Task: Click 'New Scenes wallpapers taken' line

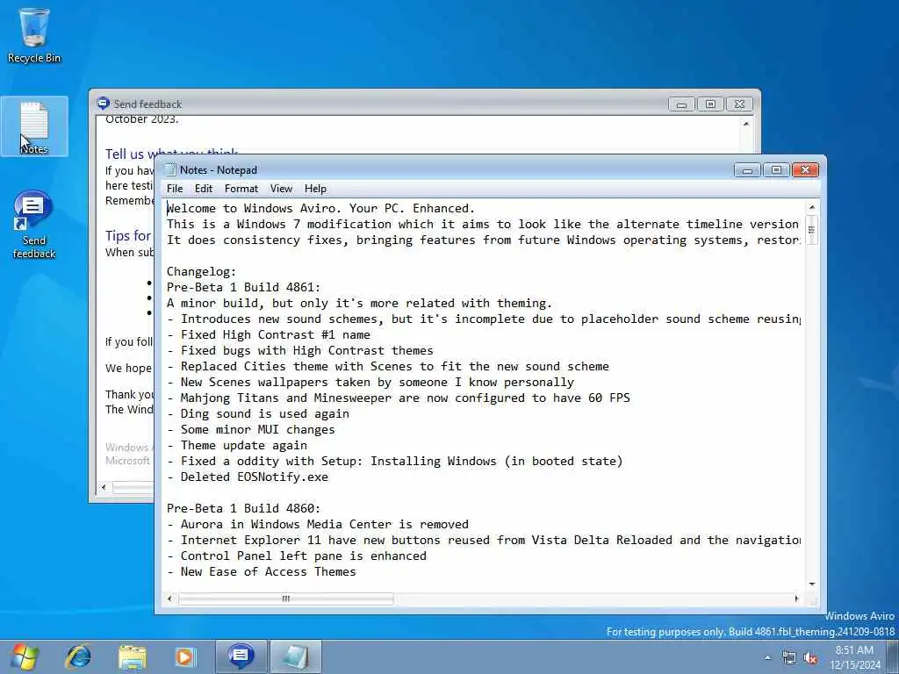Action: [x=370, y=383]
